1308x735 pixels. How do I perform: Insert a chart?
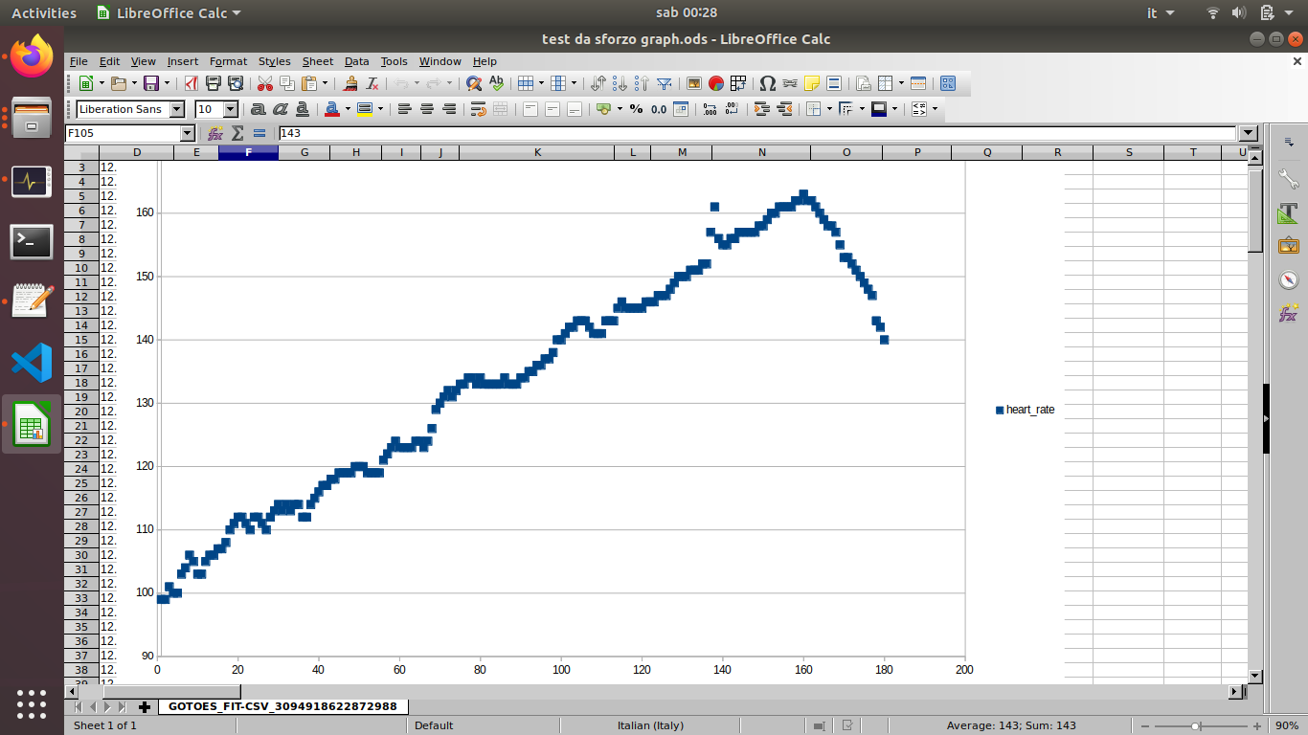tap(716, 83)
